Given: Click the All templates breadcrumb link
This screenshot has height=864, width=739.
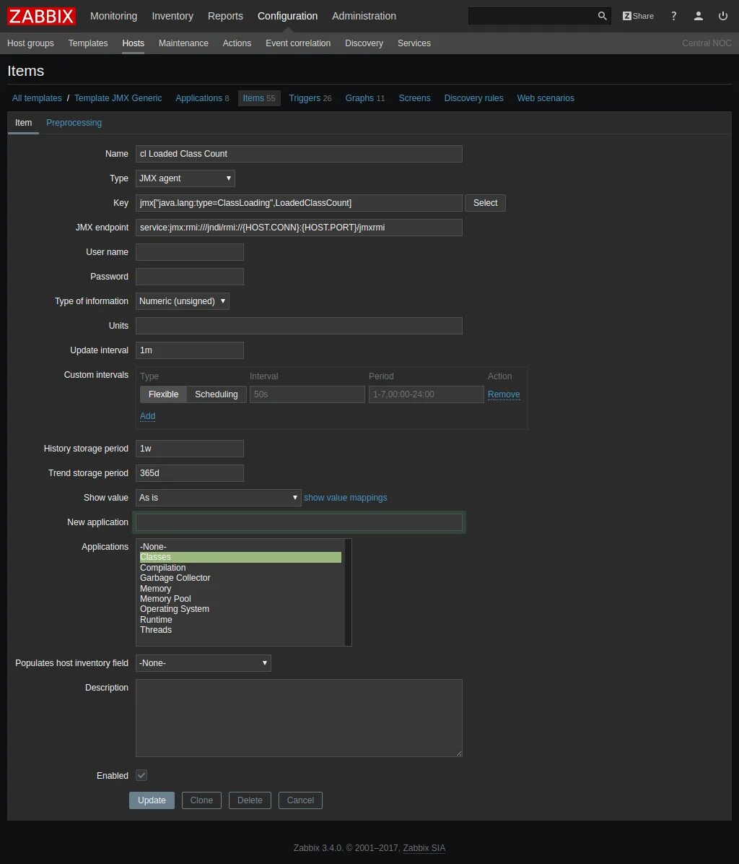Looking at the screenshot, I should click(37, 98).
